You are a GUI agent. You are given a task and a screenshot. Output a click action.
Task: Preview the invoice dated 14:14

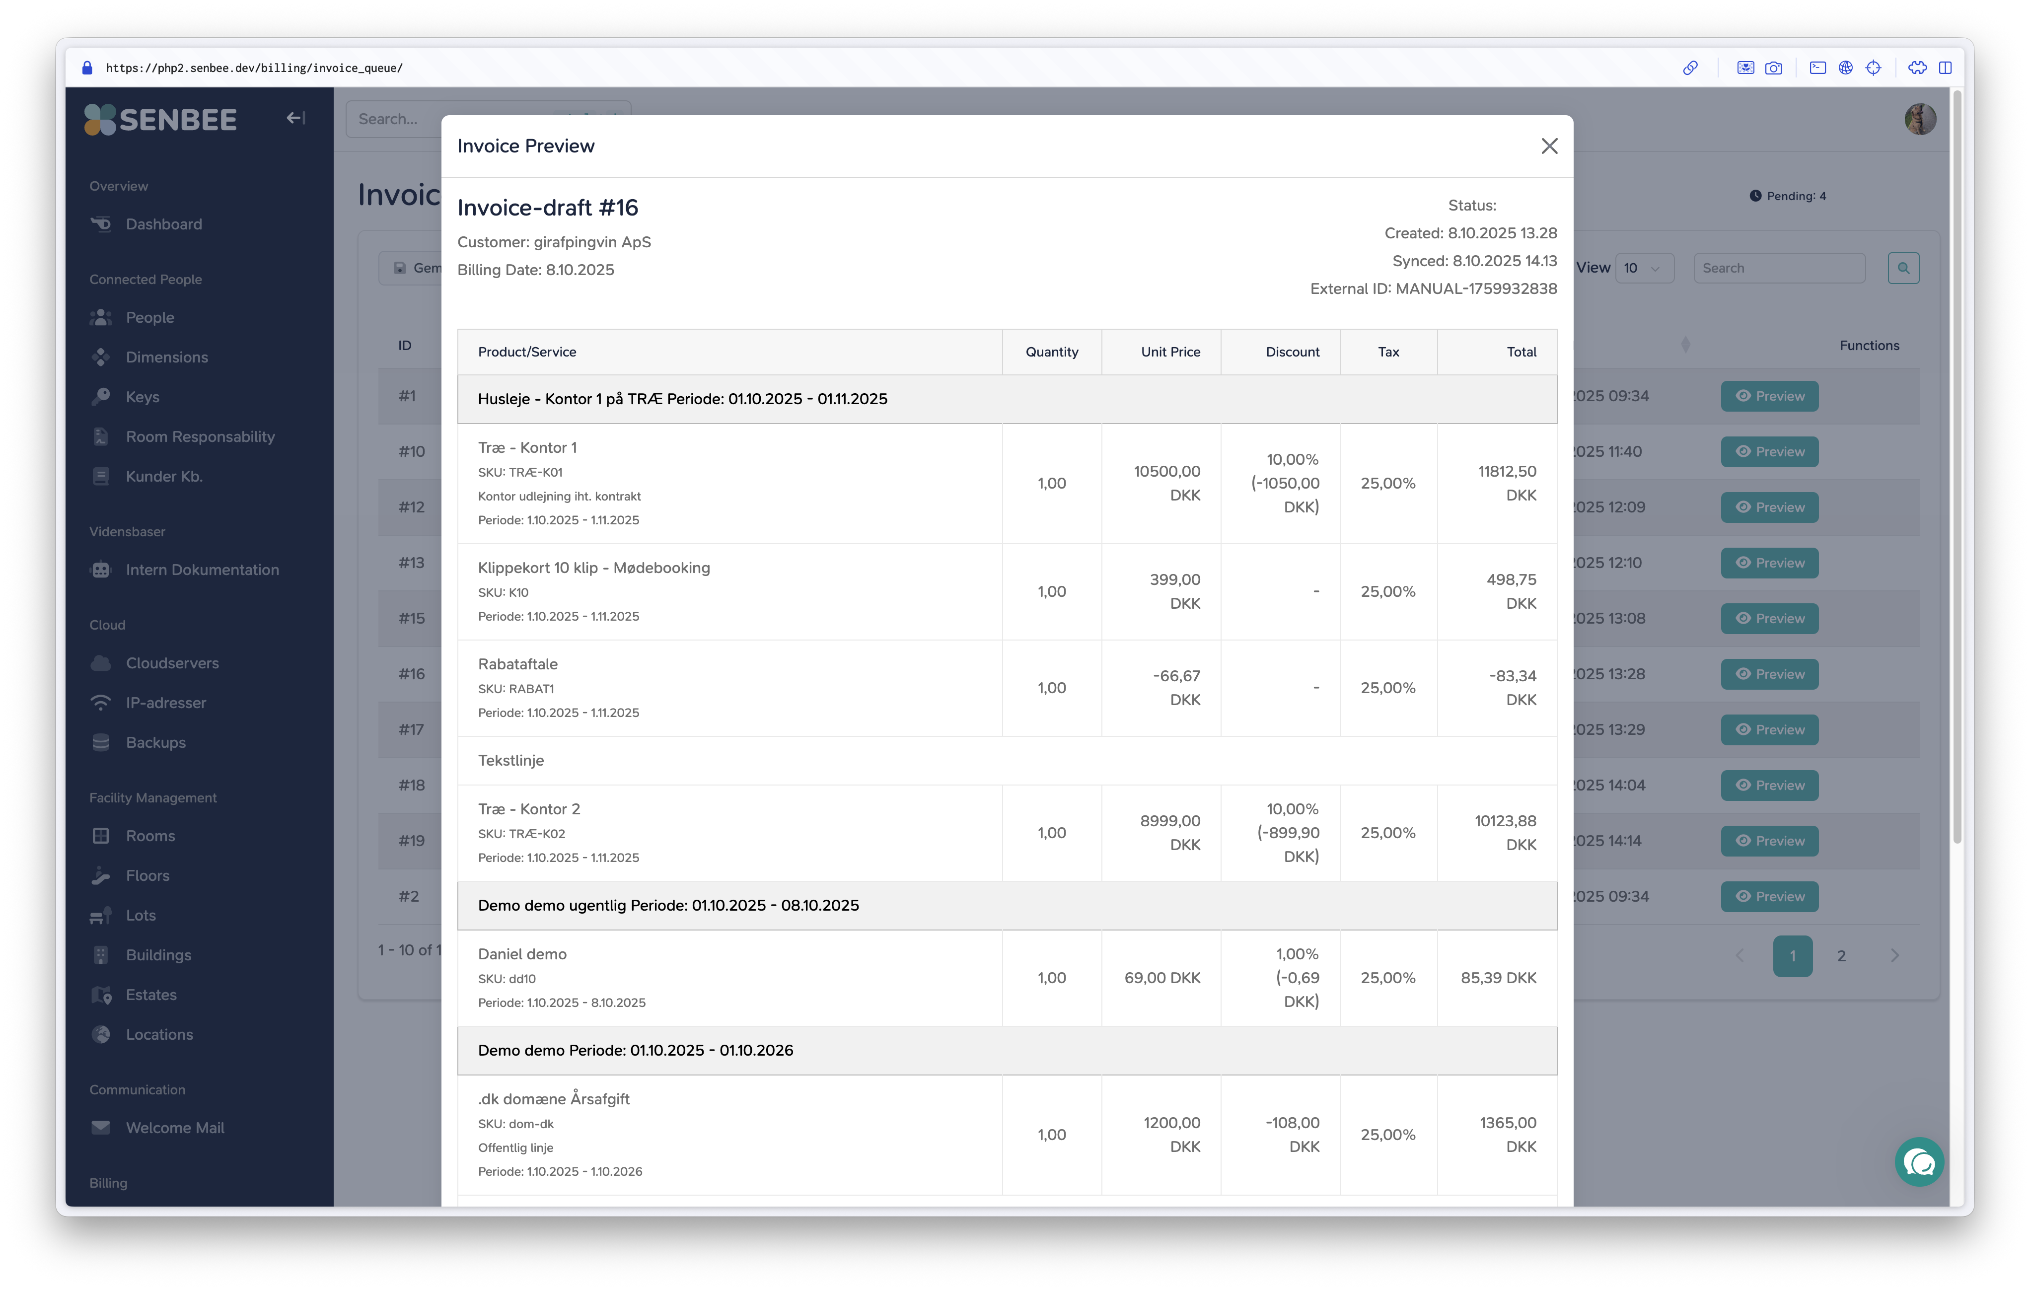pos(1769,842)
